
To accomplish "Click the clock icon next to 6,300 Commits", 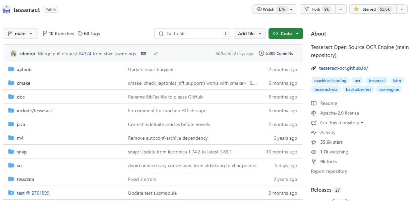I will point(261,54).
